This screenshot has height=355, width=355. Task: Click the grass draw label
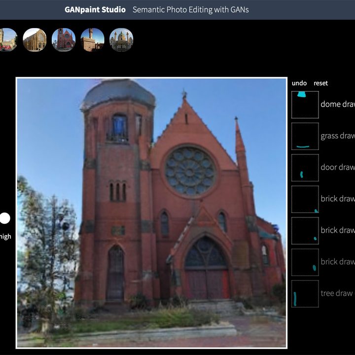click(x=338, y=136)
